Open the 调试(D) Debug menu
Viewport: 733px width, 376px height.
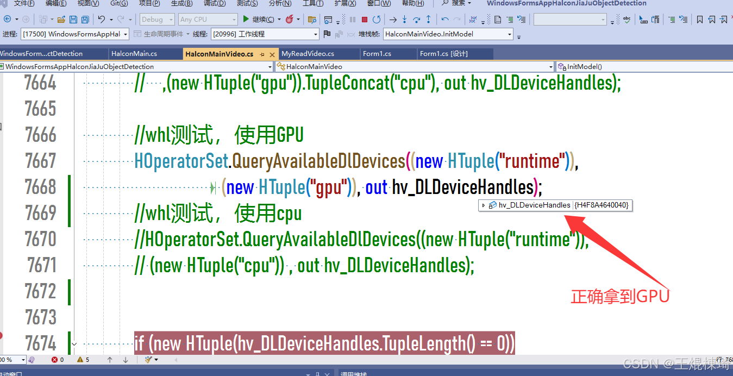point(214,3)
